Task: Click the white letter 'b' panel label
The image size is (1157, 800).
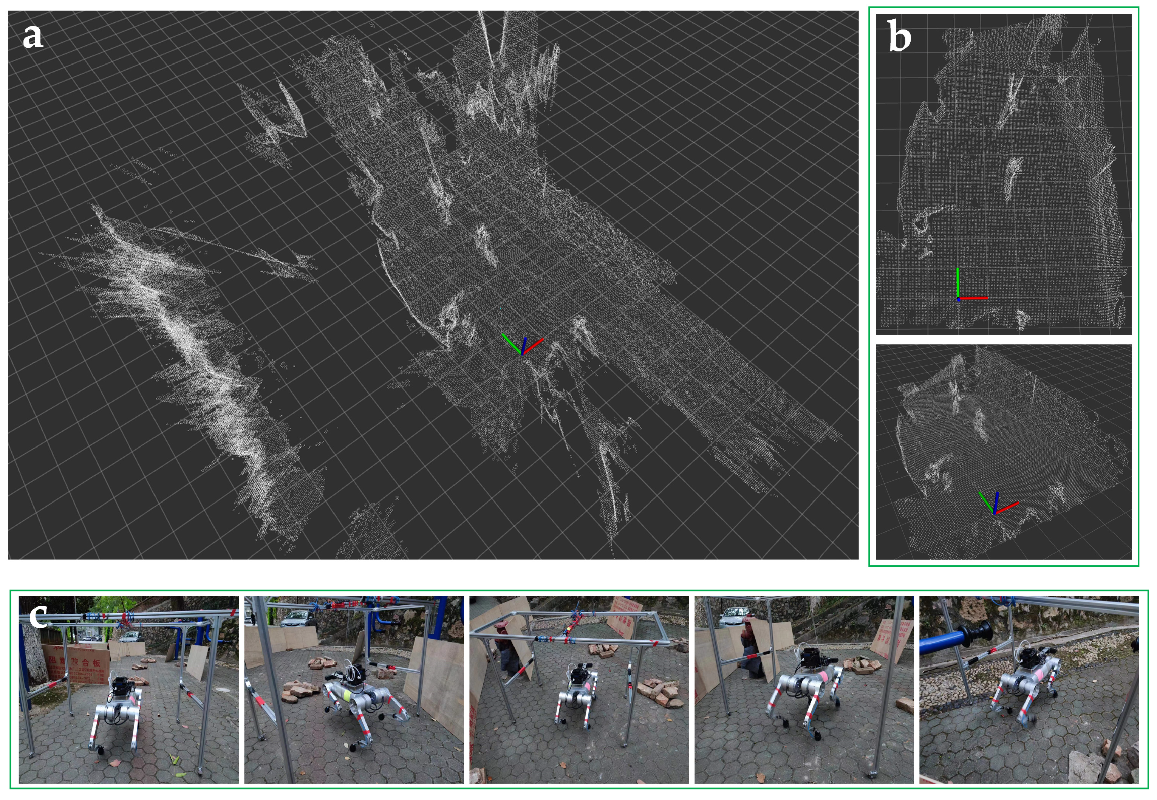Action: click(899, 37)
